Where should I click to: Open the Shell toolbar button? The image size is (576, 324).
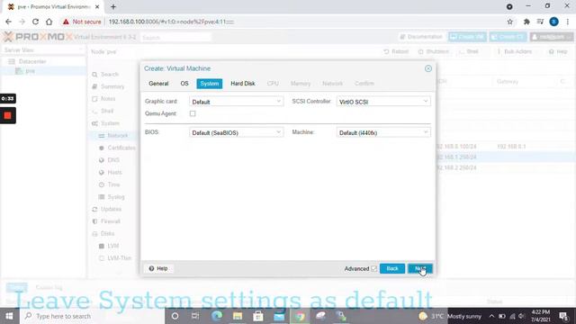469,52
